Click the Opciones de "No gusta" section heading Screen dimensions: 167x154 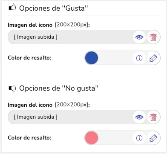pos(59,88)
